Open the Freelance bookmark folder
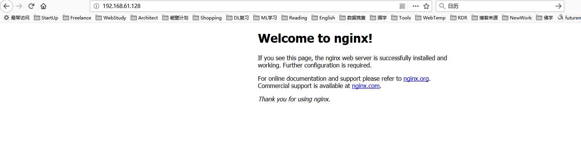Image resolution: width=581 pixels, height=144 pixels. (77, 18)
